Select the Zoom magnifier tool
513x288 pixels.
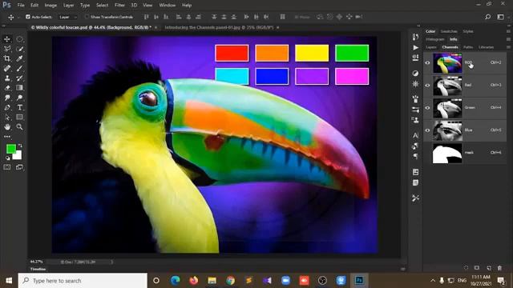click(19, 127)
